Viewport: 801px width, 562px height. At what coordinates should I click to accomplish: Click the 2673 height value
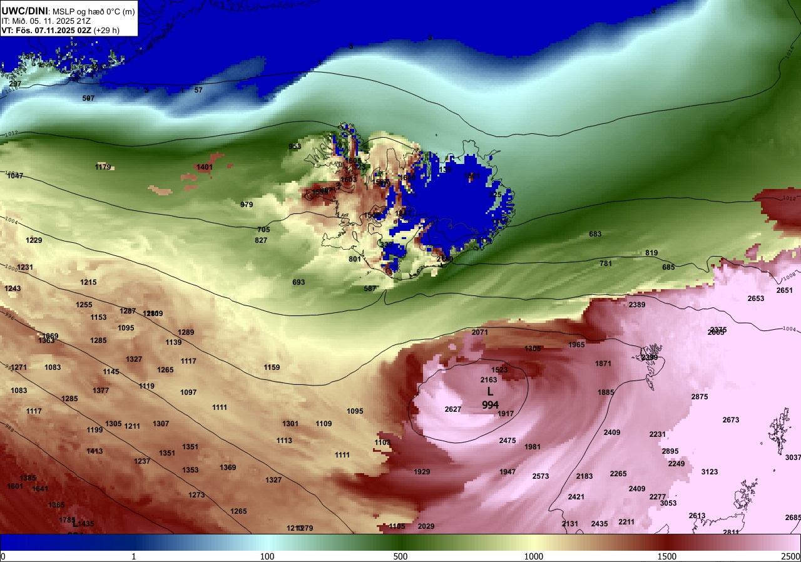[731, 420]
